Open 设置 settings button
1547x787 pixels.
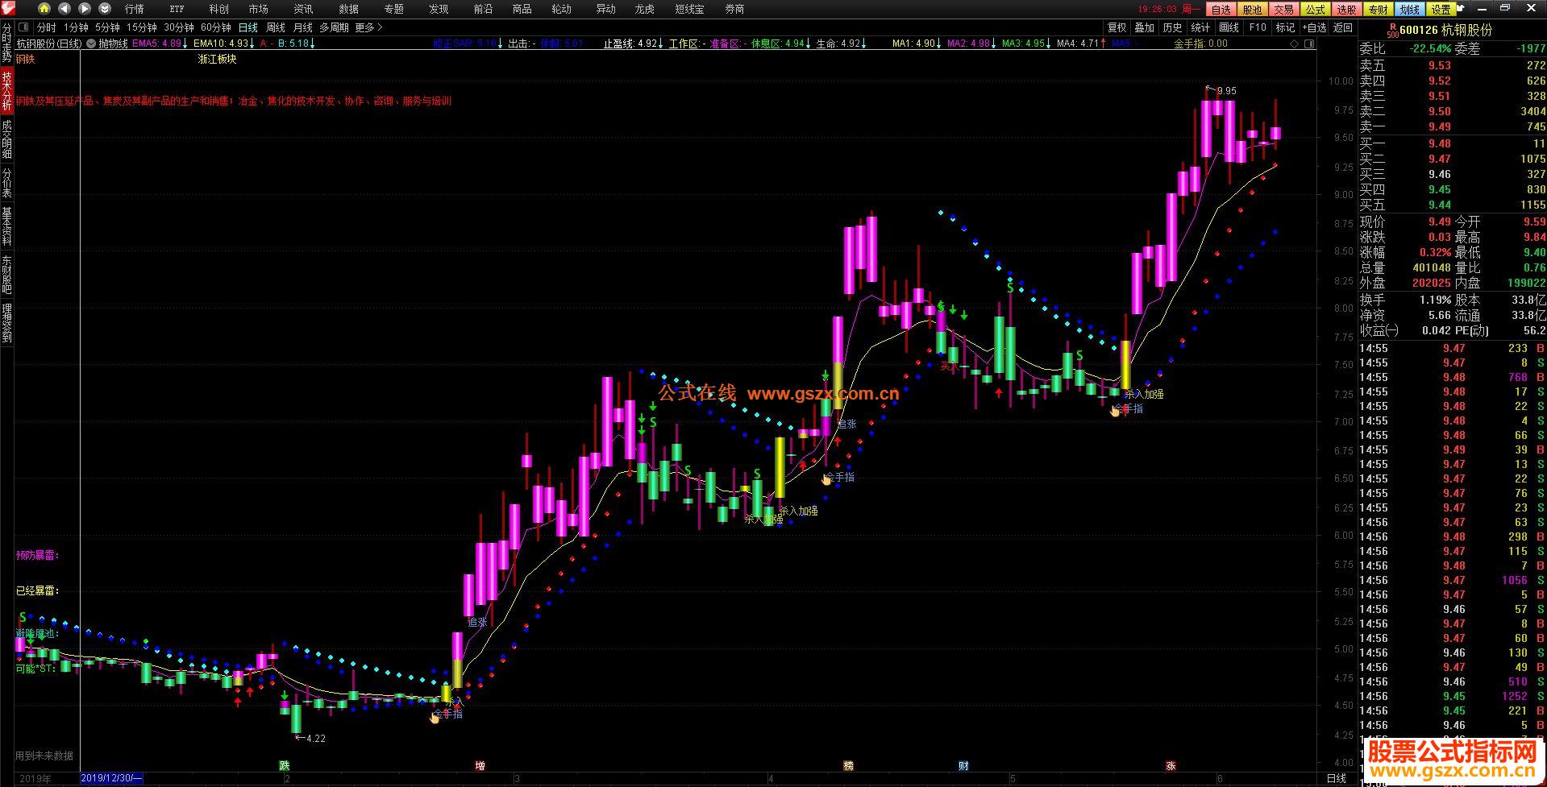point(1441,9)
